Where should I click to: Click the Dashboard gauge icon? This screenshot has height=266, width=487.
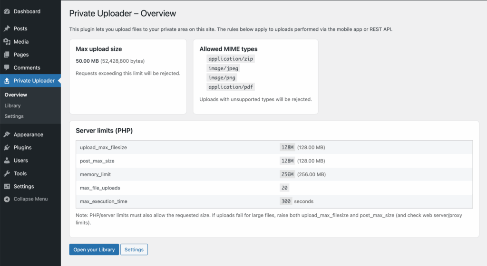pyautogui.click(x=7, y=11)
